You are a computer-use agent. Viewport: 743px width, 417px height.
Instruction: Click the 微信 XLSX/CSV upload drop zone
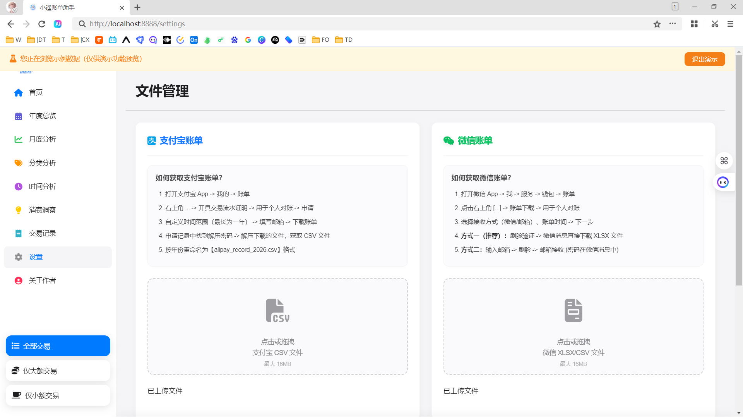pos(573,326)
